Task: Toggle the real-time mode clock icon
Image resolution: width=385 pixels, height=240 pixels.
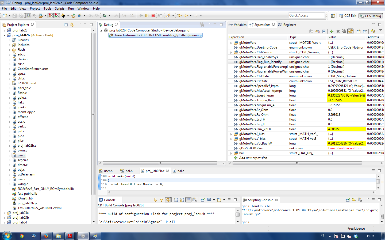Action: [51, 15]
